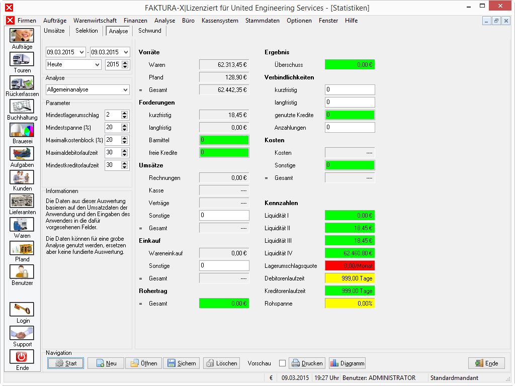This screenshot has height=386, width=515.
Task: Open the Buchhaltung sidebar icon
Action: (22, 107)
